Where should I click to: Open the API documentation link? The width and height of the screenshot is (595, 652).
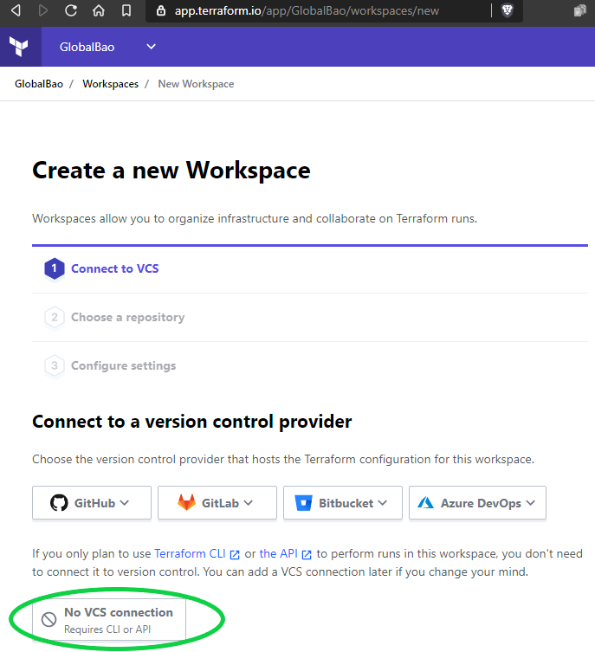click(279, 554)
